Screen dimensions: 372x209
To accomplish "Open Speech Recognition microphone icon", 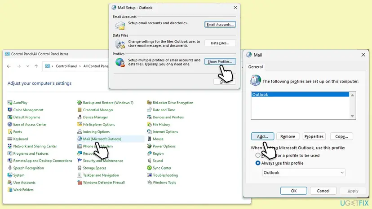I will tap(10, 168).
